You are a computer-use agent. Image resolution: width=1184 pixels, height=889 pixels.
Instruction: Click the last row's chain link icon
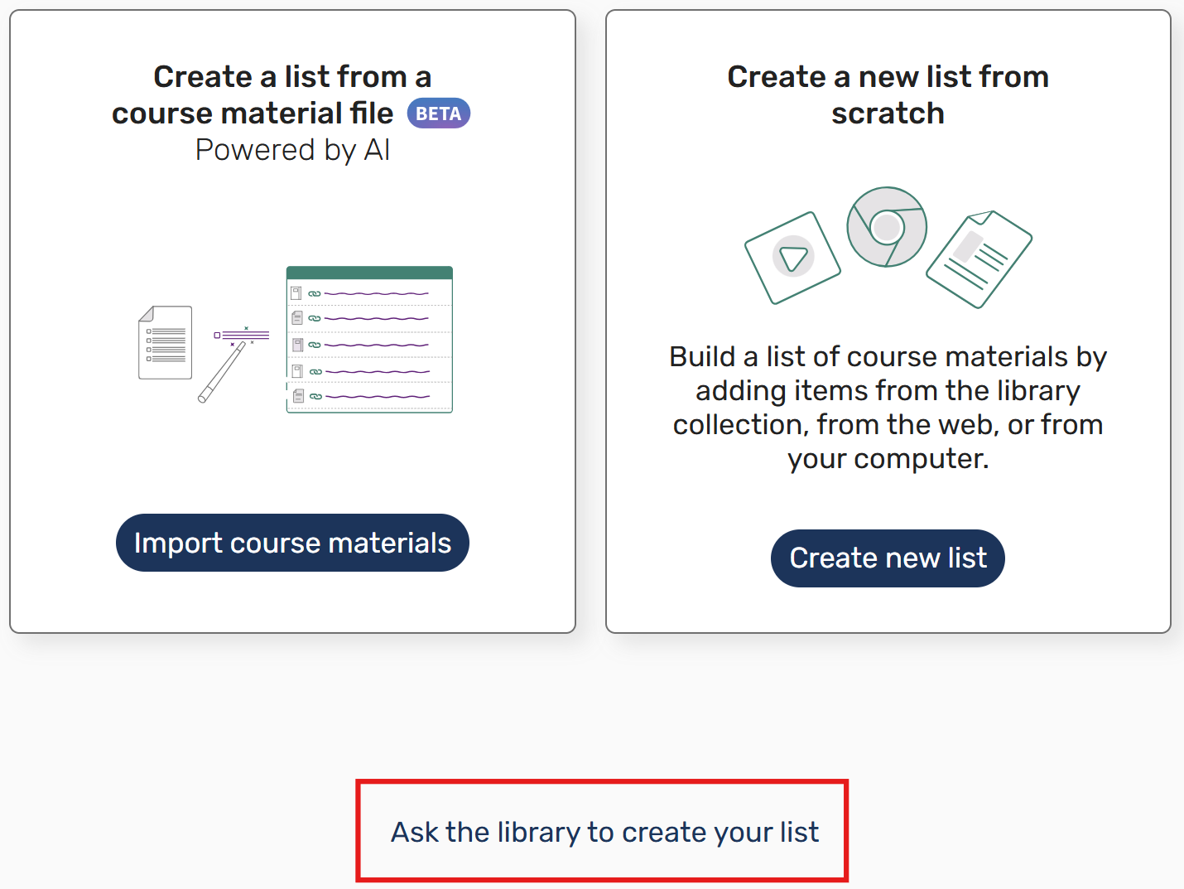[x=315, y=397]
